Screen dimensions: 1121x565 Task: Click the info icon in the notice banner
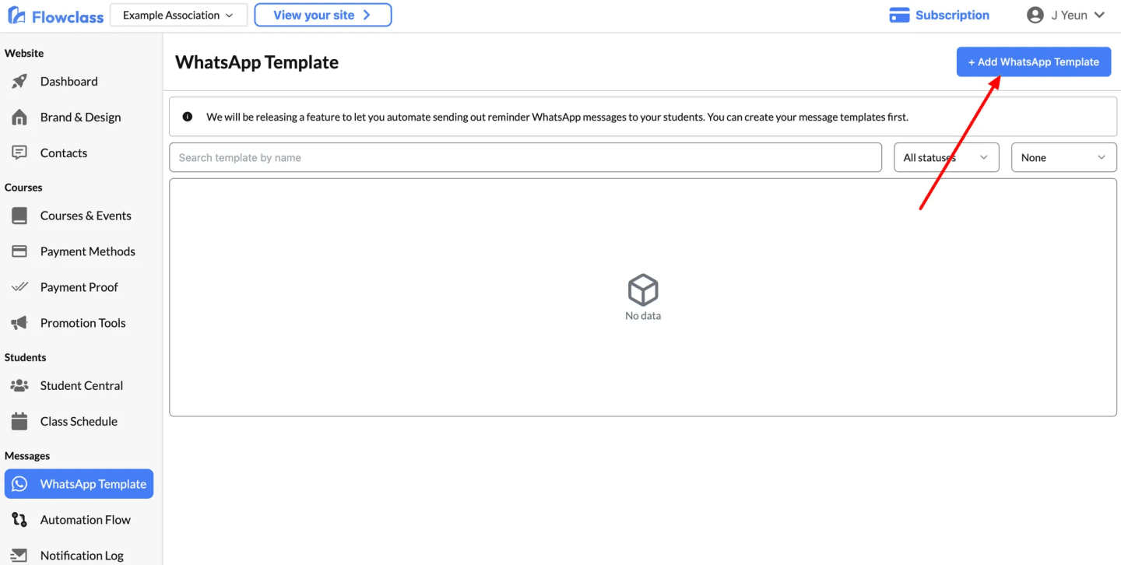[x=187, y=117]
